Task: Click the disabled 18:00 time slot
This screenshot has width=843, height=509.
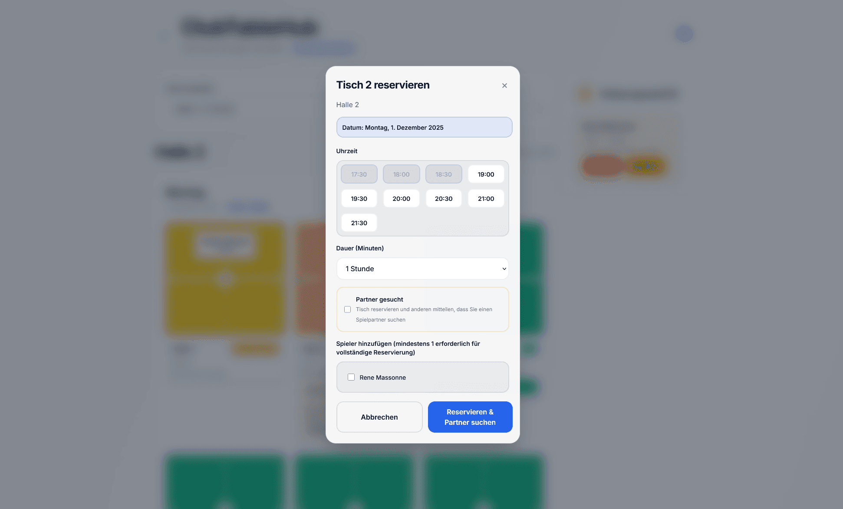Action: [x=401, y=174]
